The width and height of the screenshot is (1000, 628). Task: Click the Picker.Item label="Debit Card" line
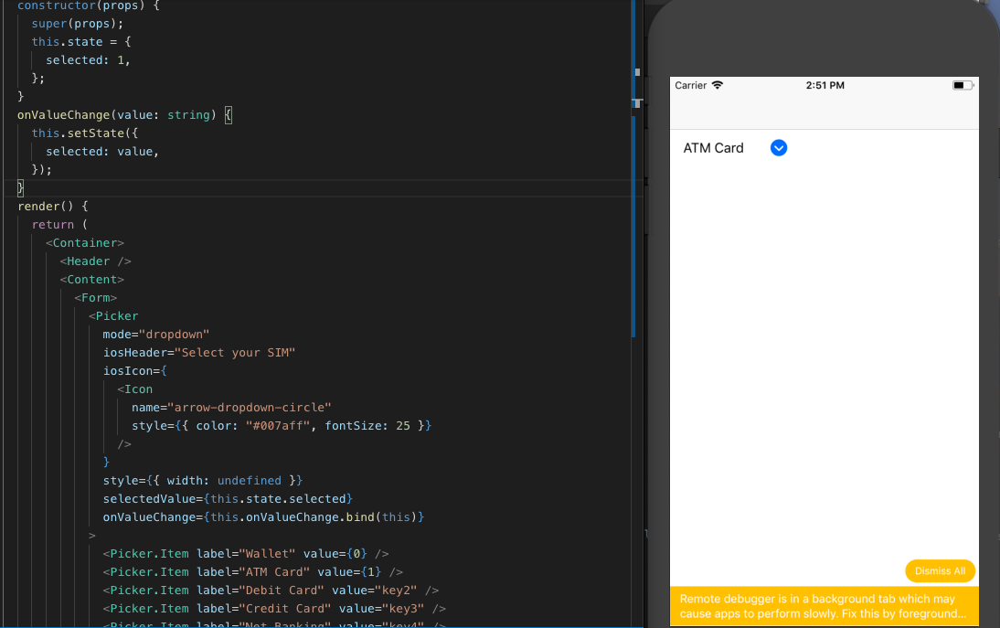(x=271, y=591)
